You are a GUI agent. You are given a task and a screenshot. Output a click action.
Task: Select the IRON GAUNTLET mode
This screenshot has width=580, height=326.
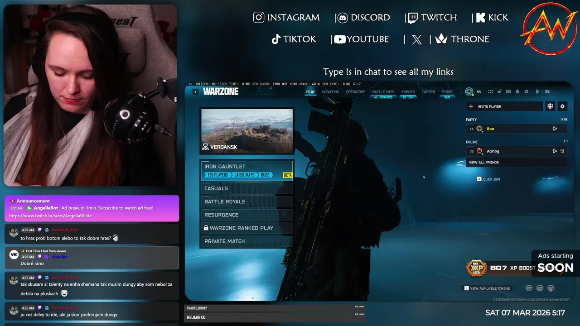[247, 170]
